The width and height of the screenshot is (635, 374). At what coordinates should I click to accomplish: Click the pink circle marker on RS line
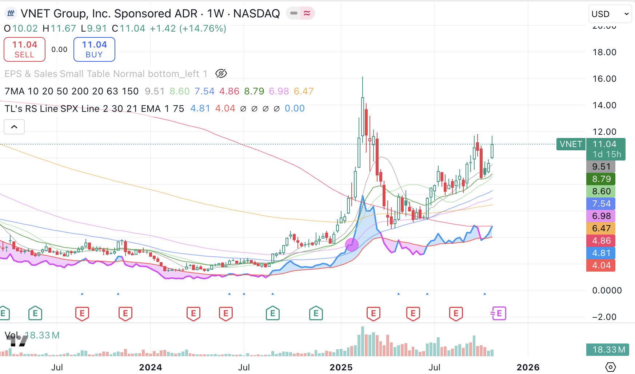(352, 245)
